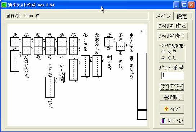Close the 漢字テスト作成 window
The image size is (196, 132).
[191, 5]
